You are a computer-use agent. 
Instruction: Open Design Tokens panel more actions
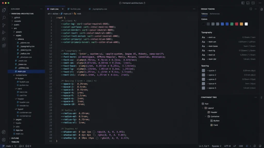pos(256,9)
